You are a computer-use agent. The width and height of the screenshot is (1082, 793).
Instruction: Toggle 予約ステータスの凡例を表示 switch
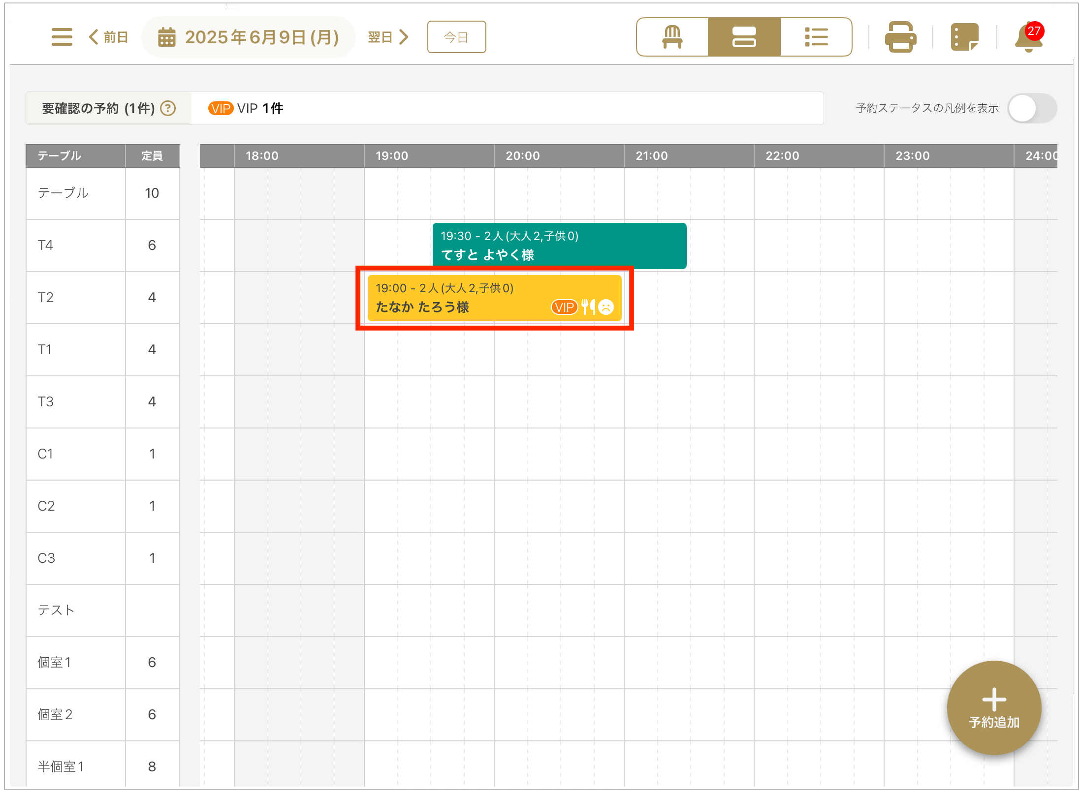pyautogui.click(x=1031, y=108)
